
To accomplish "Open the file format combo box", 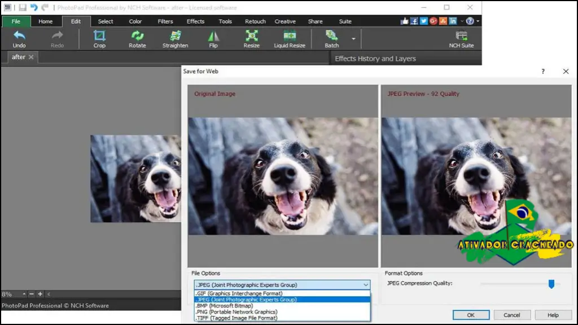I will coord(282,285).
